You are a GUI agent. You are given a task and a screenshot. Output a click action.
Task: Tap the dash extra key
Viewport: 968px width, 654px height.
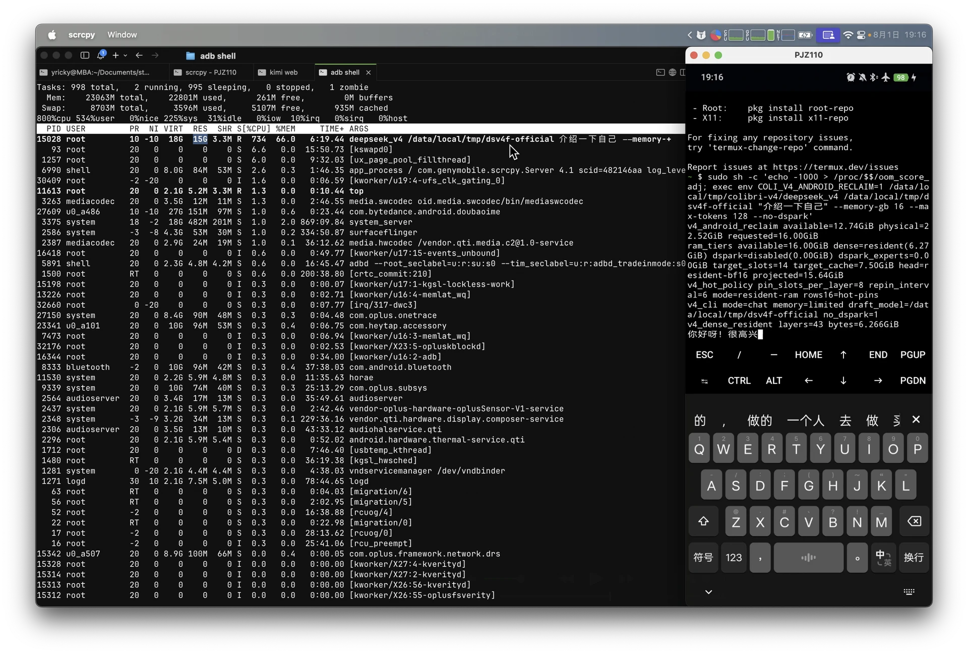pyautogui.click(x=773, y=354)
